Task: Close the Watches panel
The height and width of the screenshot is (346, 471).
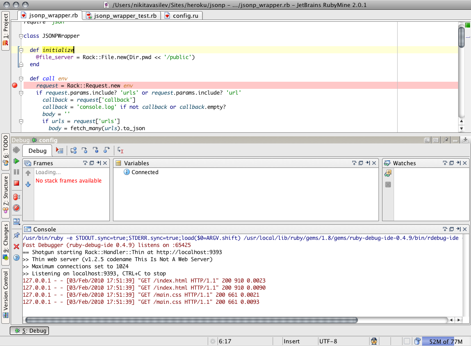Action: click(x=465, y=163)
